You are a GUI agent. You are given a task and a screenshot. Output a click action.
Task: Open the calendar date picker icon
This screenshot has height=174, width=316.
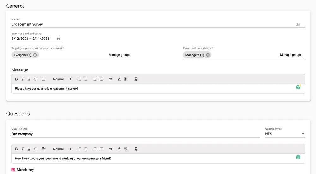click(x=58, y=39)
